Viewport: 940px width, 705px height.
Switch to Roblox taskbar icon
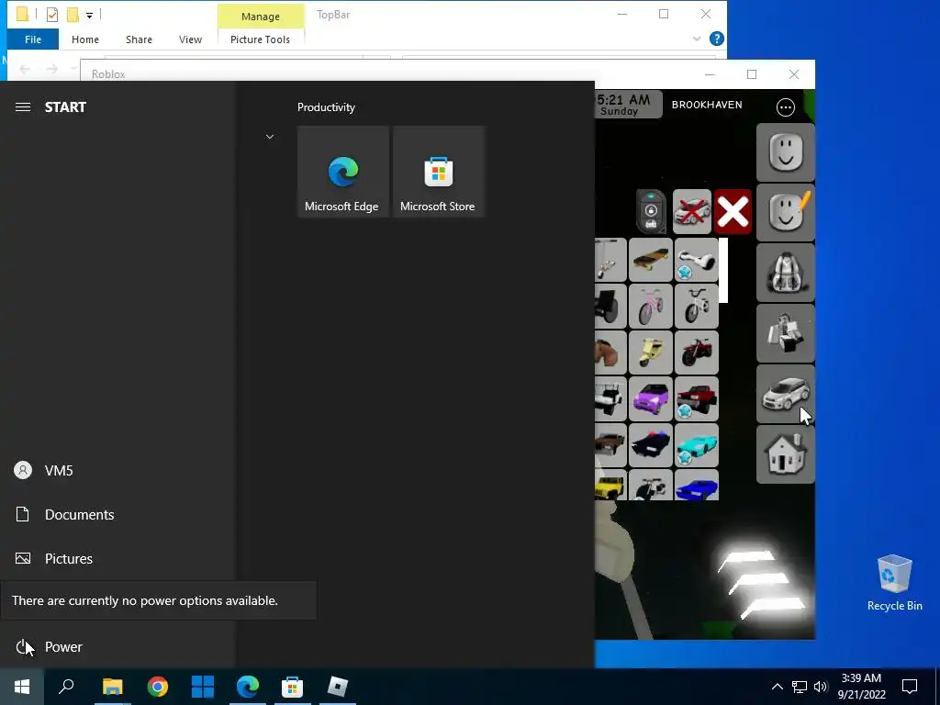(338, 687)
